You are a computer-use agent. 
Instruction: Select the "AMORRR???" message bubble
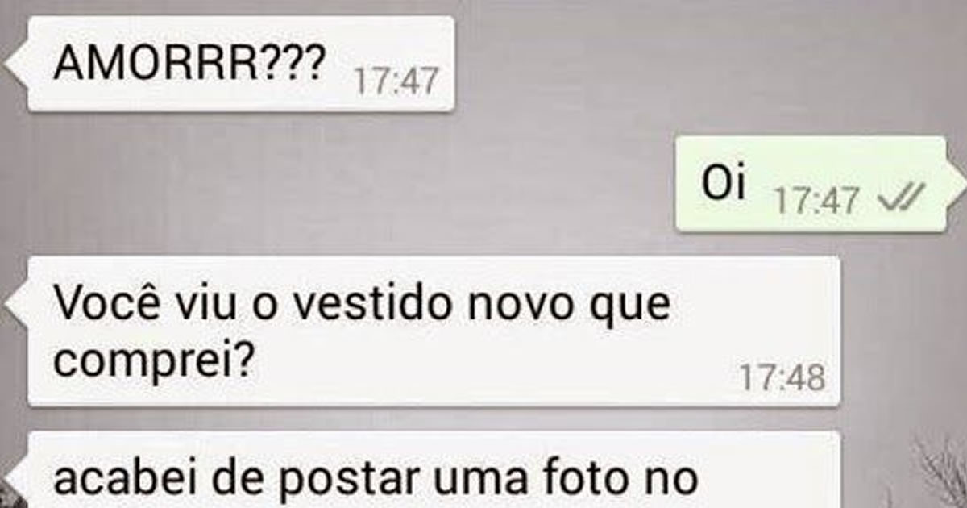tap(242, 64)
